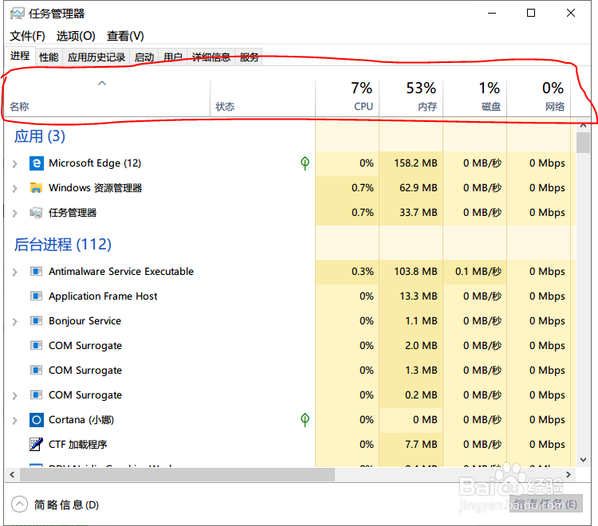The image size is (598, 526).
Task: Click the CTF 加载程序 pen icon
Action: click(x=36, y=445)
